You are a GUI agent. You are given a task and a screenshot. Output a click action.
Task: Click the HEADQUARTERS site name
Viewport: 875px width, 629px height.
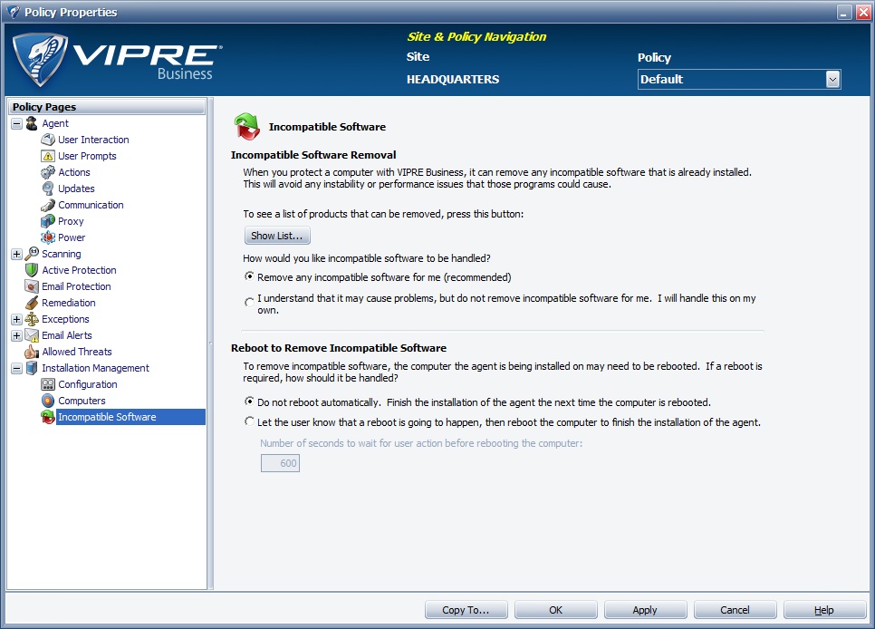[453, 80]
